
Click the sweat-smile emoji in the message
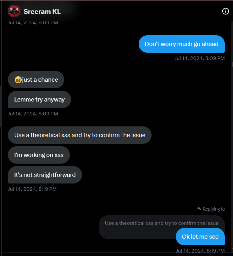pos(18,80)
